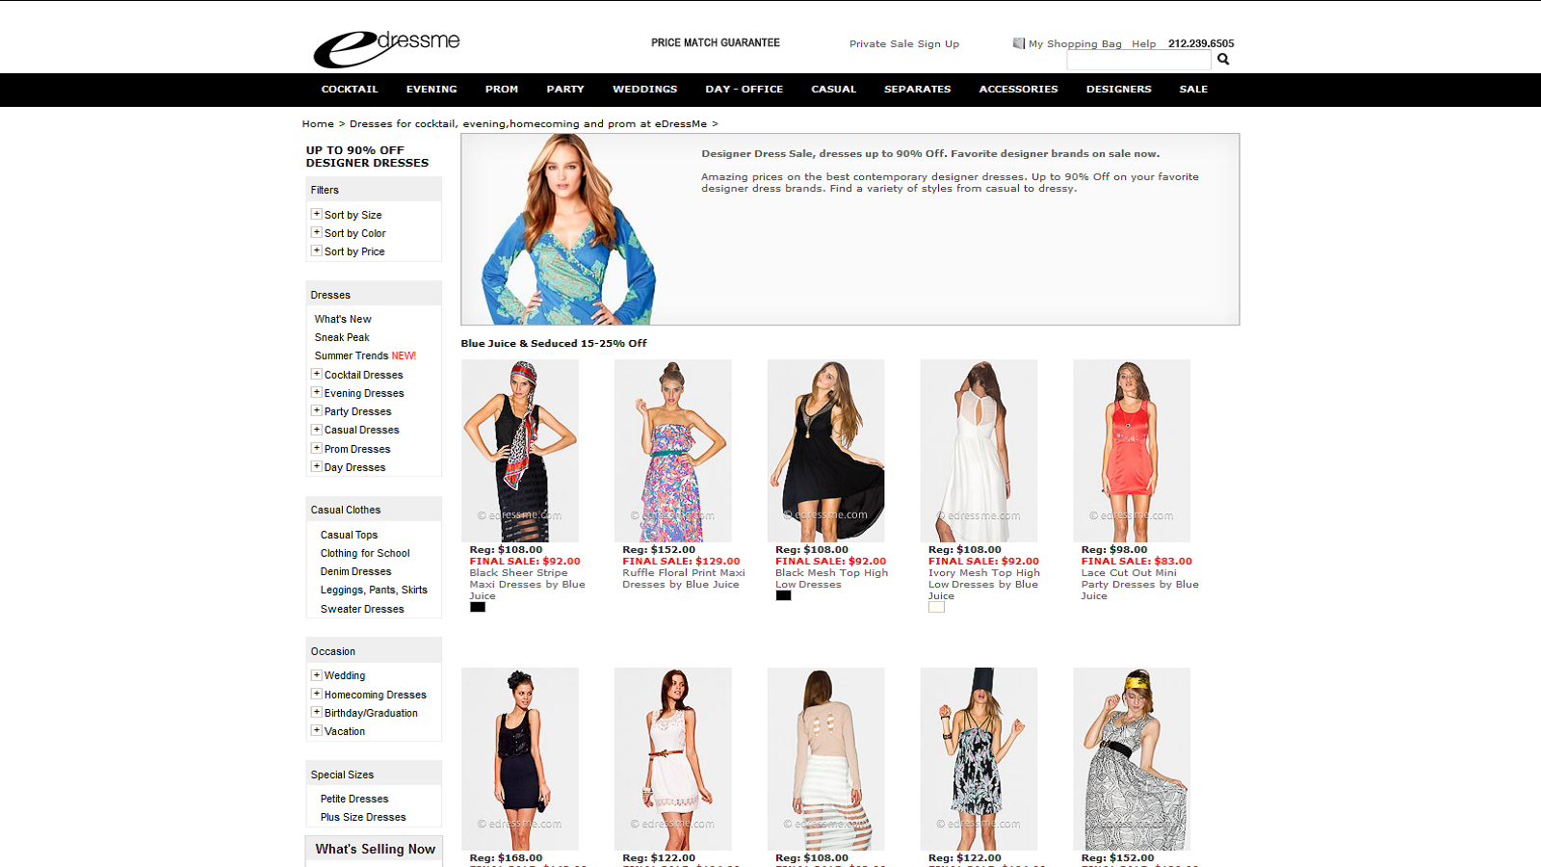Expand the Sort by Size filter
The height and width of the screenshot is (867, 1541).
point(316,214)
